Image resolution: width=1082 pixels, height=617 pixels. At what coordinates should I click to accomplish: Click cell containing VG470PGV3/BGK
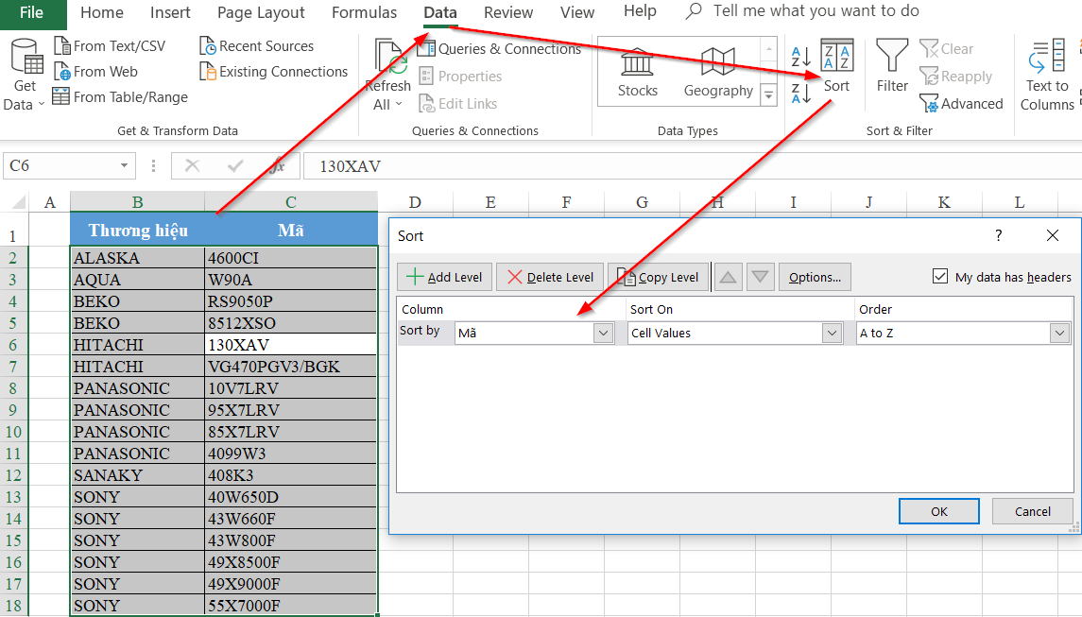(x=290, y=367)
